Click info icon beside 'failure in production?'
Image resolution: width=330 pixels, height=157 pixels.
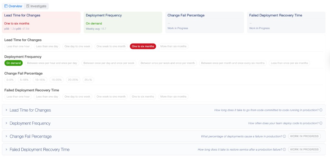(x=284, y=136)
